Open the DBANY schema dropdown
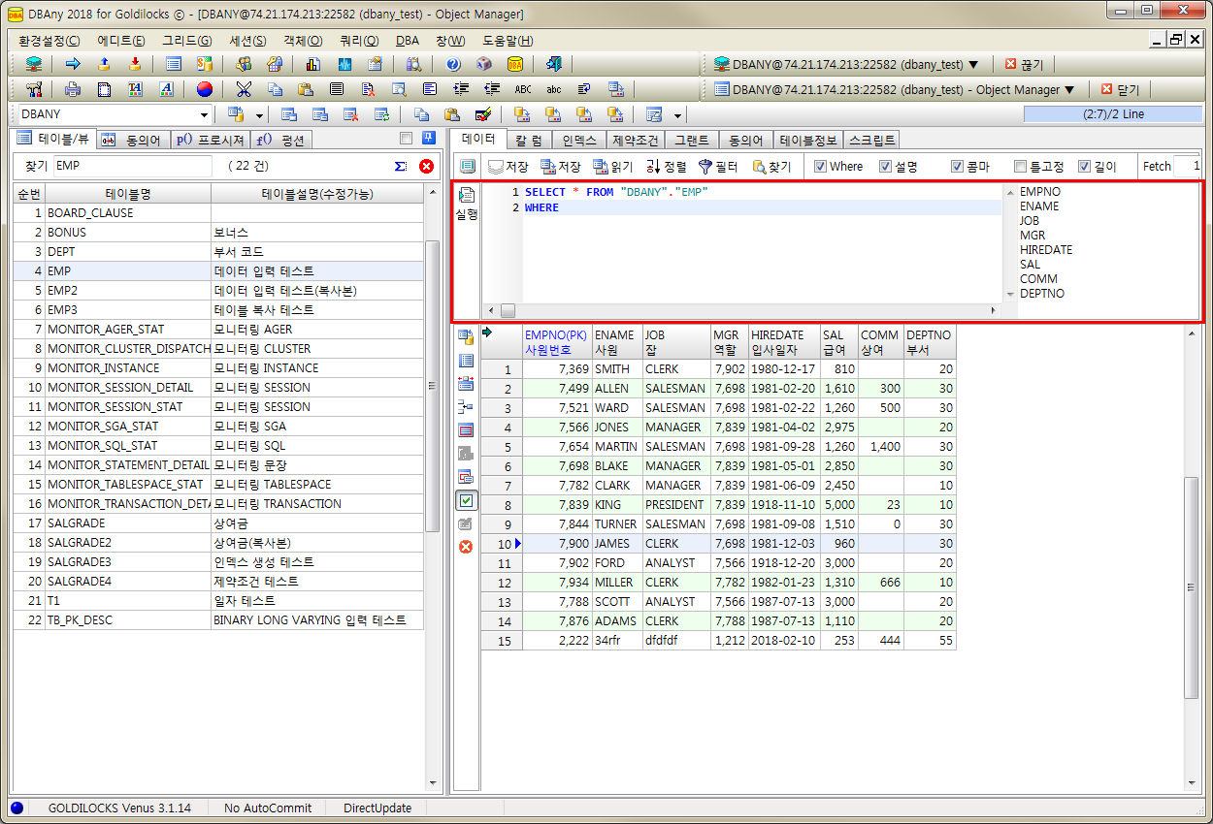The image size is (1213, 824). [x=204, y=114]
